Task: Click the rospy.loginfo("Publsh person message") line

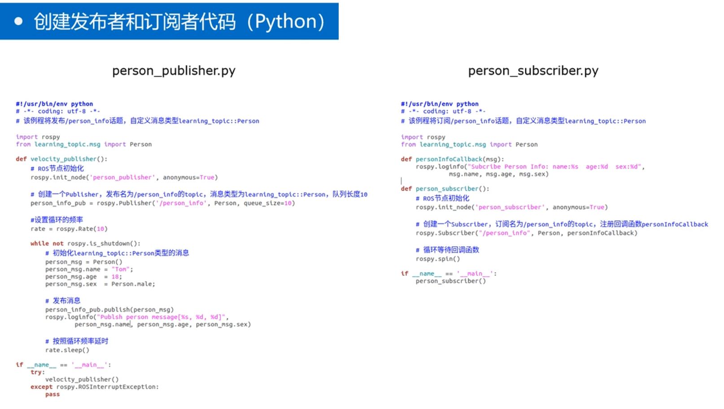Action: (137, 317)
